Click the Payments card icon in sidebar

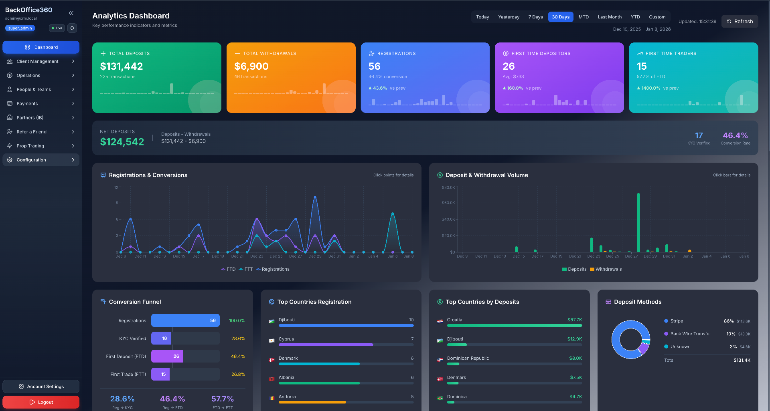point(10,104)
